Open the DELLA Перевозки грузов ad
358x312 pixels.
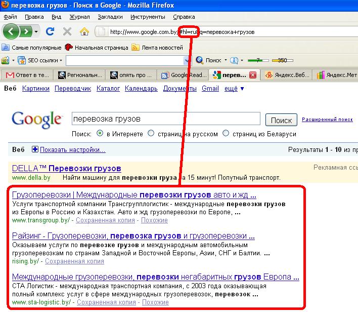pos(66,168)
